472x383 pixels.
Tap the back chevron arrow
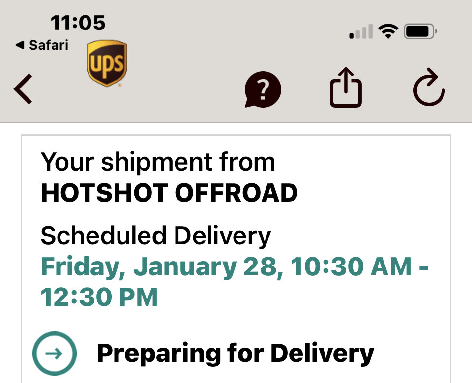(x=23, y=89)
